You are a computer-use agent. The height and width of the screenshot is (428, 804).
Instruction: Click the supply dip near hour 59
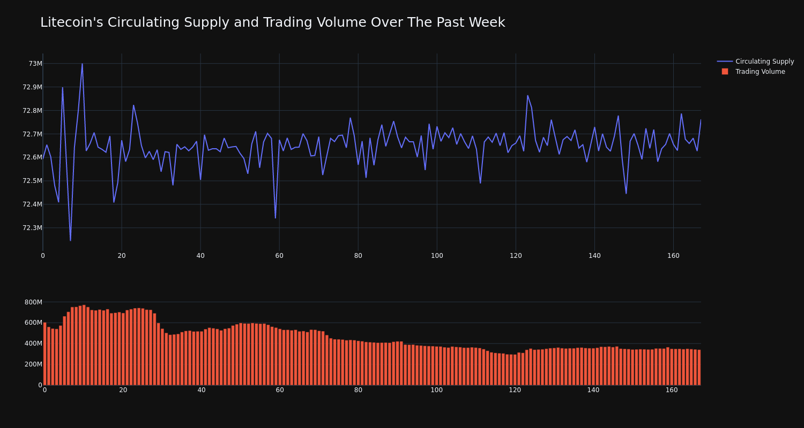click(x=276, y=218)
